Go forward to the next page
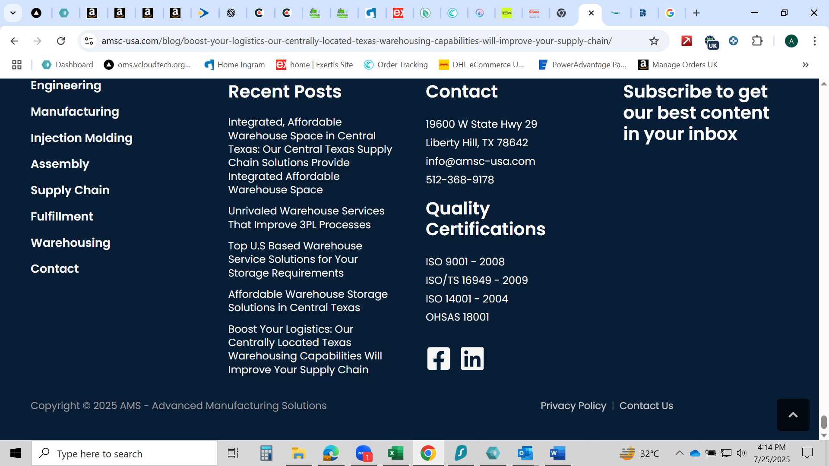The width and height of the screenshot is (829, 466). (38, 41)
